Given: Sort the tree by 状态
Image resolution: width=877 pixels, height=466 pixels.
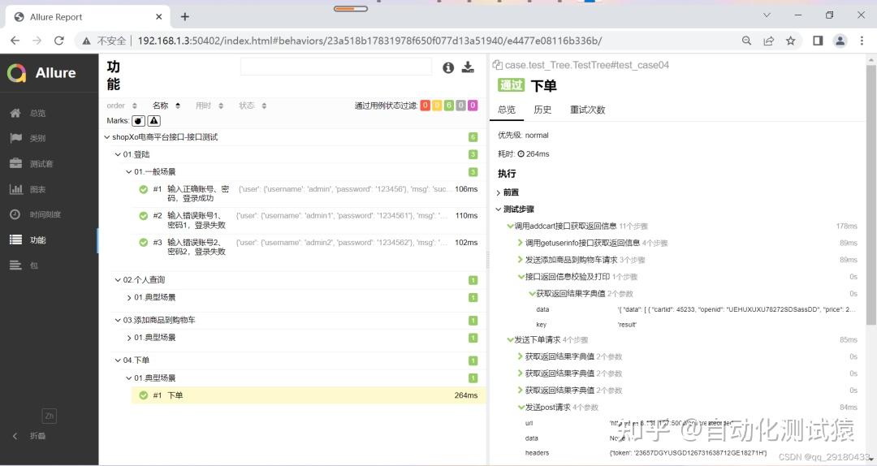Looking at the screenshot, I should pos(253,106).
